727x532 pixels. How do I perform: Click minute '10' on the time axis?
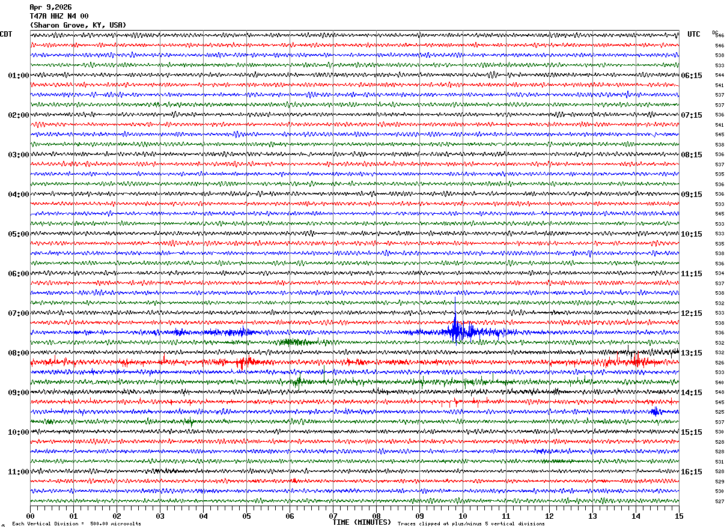click(x=463, y=516)
